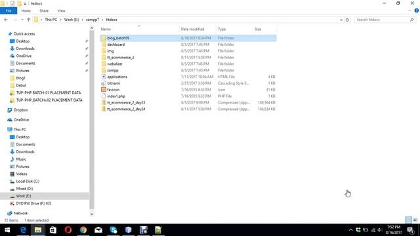The width and height of the screenshot is (420, 236).
Task: Click the refresh button in address bar
Action: pos(347,20)
